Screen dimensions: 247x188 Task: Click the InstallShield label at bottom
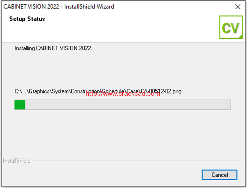click(17, 161)
